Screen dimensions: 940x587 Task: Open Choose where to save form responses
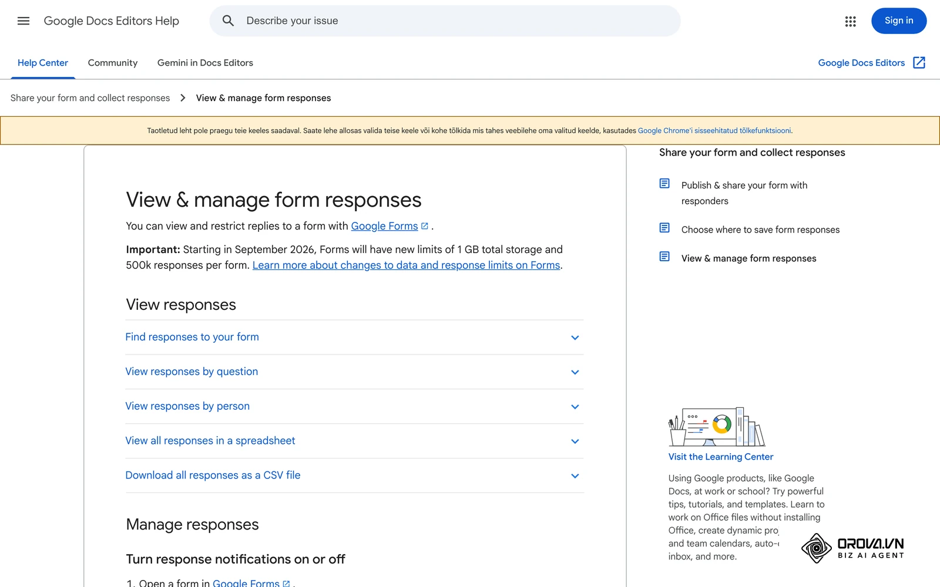(760, 230)
